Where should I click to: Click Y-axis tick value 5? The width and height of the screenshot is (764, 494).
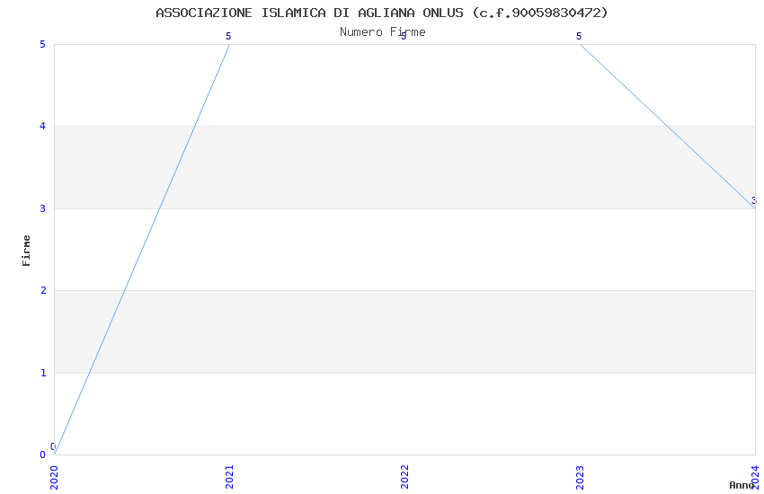43,44
